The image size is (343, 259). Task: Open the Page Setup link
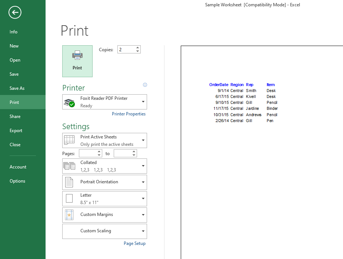tap(134, 243)
